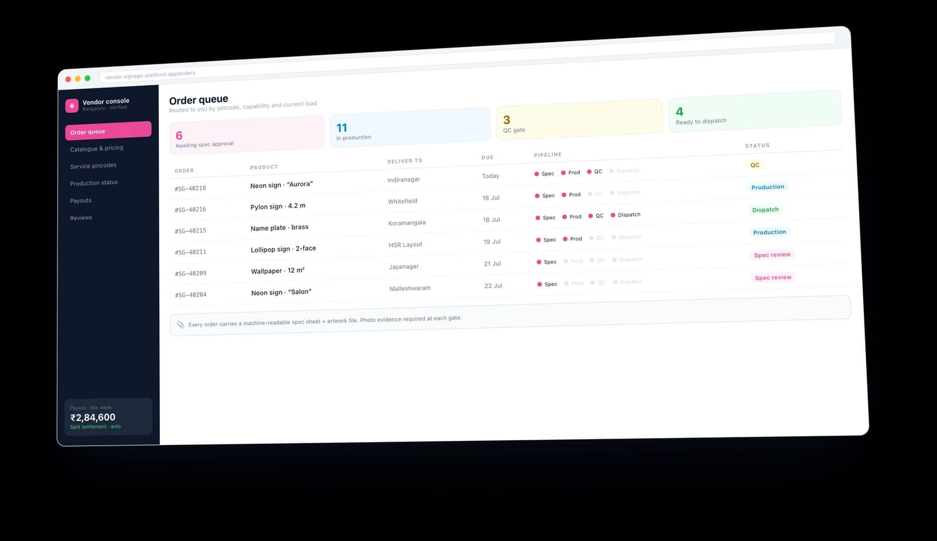Click the QC pipeline step in Aurora row
Viewport: 937px width, 541px height.
tap(594, 172)
